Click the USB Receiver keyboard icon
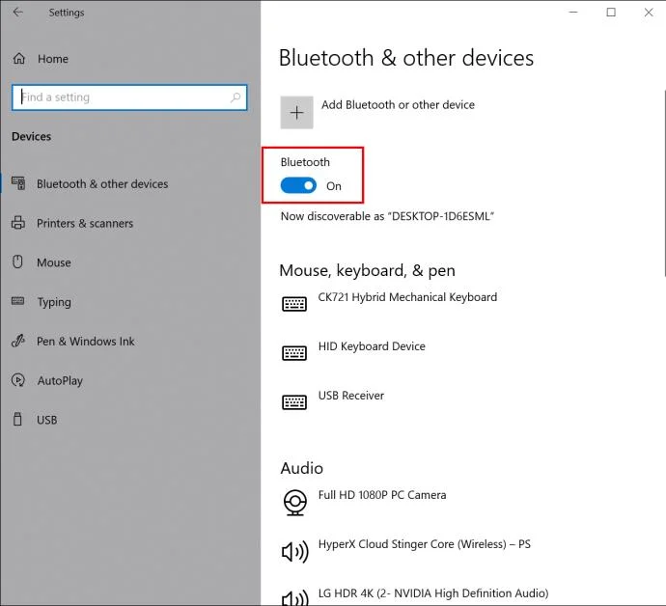666x606 pixels. click(x=294, y=402)
